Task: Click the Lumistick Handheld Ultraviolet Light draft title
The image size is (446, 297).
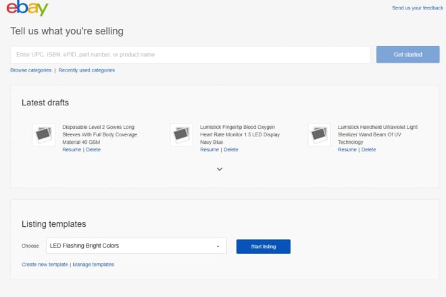Action: pyautogui.click(x=378, y=134)
